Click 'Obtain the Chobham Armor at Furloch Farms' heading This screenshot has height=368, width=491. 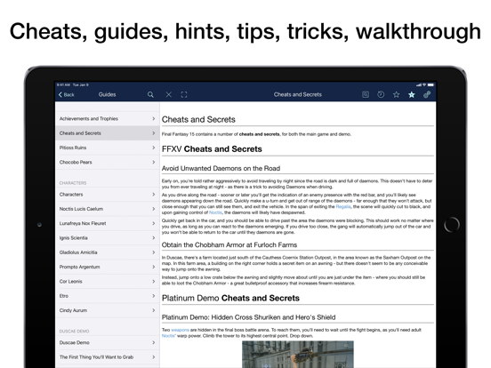coord(229,244)
